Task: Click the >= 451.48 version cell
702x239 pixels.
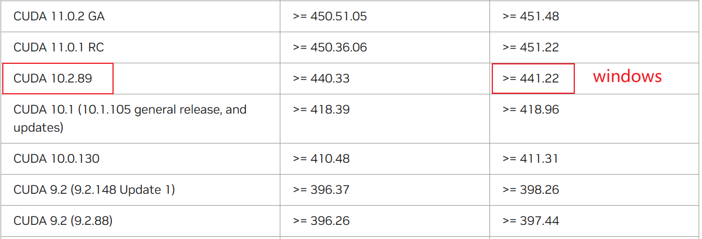Action: (530, 16)
